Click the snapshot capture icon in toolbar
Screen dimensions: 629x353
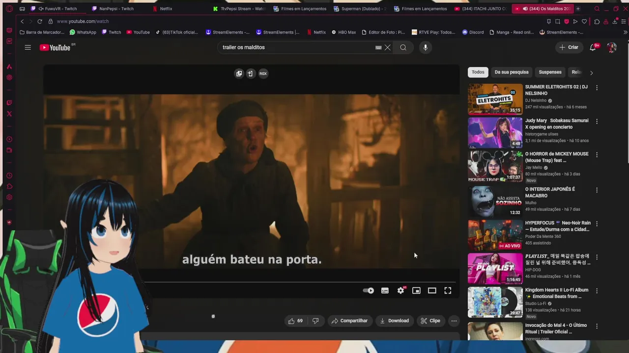[x=557, y=22]
